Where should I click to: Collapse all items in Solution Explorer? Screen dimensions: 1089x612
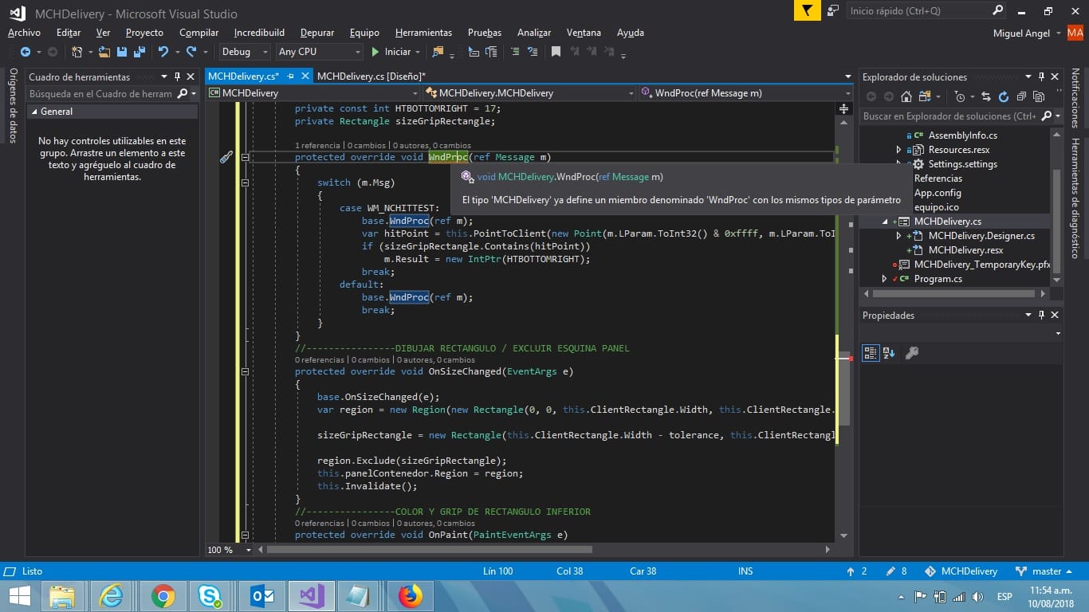click(1022, 96)
